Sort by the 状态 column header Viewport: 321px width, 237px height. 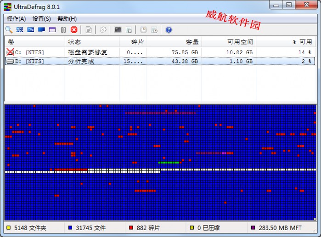(92, 42)
